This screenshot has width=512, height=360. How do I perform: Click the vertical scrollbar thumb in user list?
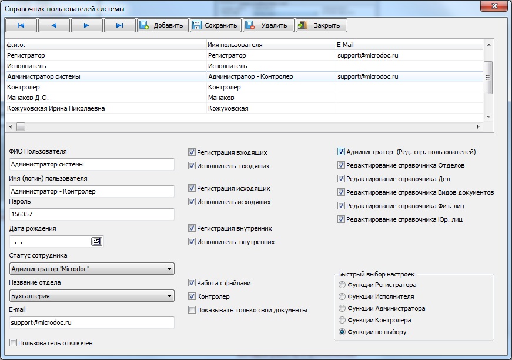tap(488, 78)
